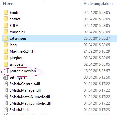The height and width of the screenshot is (115, 117).
Task: Click the extensions date 25.09.2015 09:27
Action: [97, 39]
